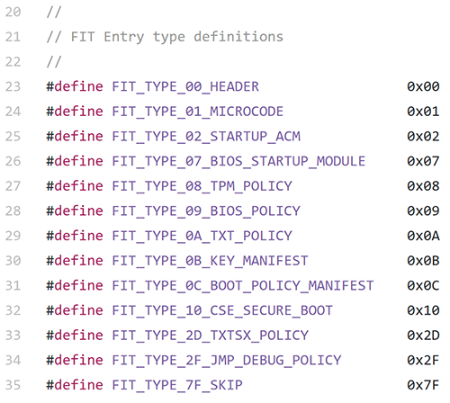
Task: Click FIT_TYPE_0C_BOOT_POLICY_MANIFEST identifier
Action: [x=243, y=286]
